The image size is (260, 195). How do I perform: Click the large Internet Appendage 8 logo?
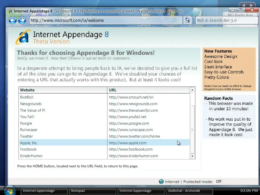point(23,37)
